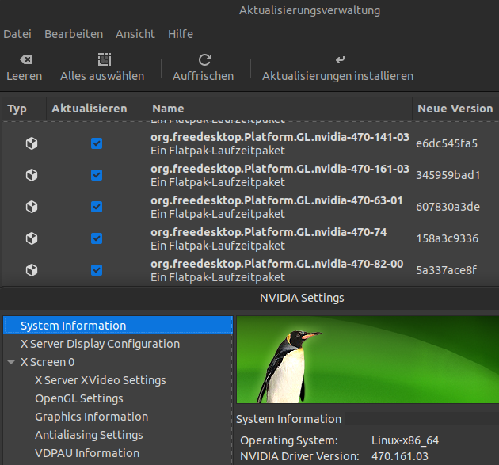Click package icon for nvidia-470-141-03 row

[x=32, y=143]
